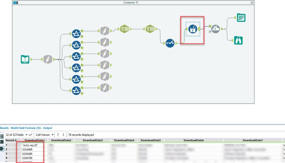Click the gray checkmark beside the Fields dropdown
285x163 pixels.
click(x=31, y=135)
